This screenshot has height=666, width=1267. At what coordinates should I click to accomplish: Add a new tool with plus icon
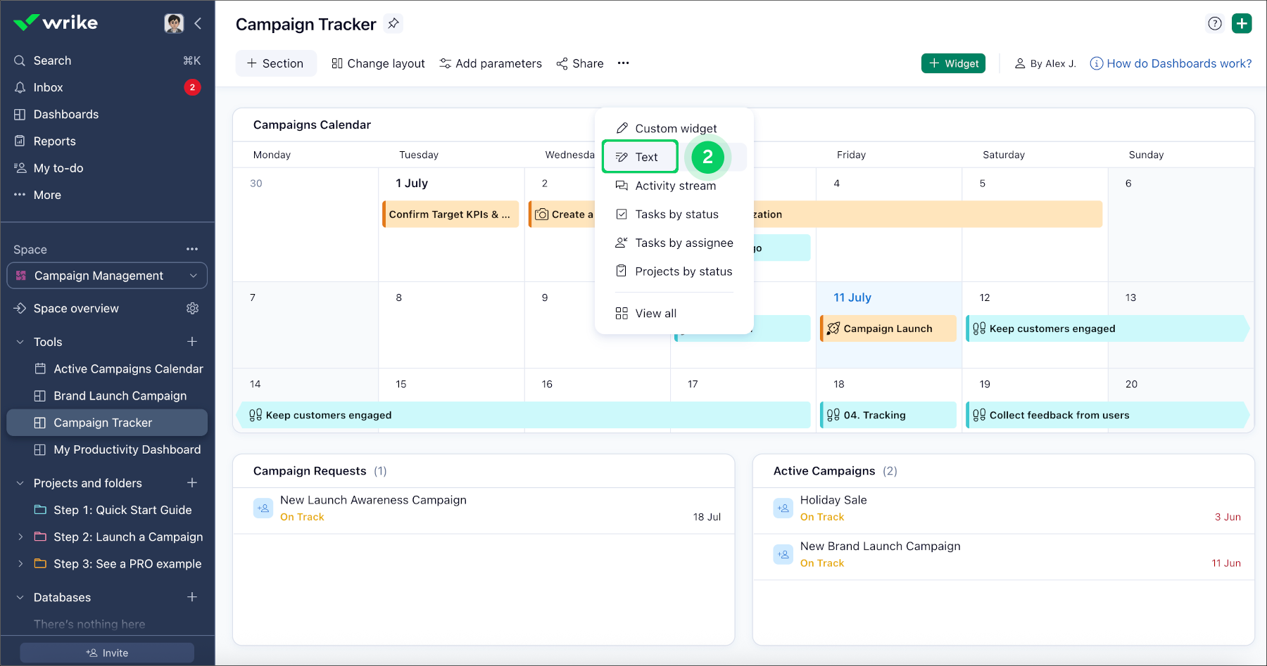pos(191,342)
